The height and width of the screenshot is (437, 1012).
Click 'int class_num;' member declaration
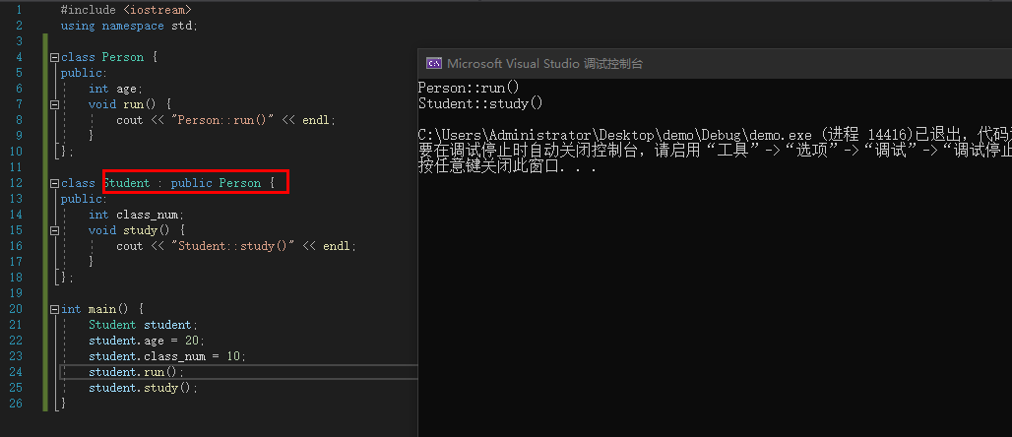coord(136,215)
